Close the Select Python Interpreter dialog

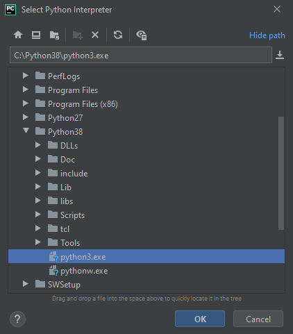tap(277, 9)
